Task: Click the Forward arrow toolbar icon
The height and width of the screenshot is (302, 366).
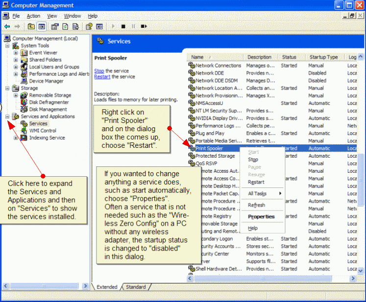Action: 17,26
